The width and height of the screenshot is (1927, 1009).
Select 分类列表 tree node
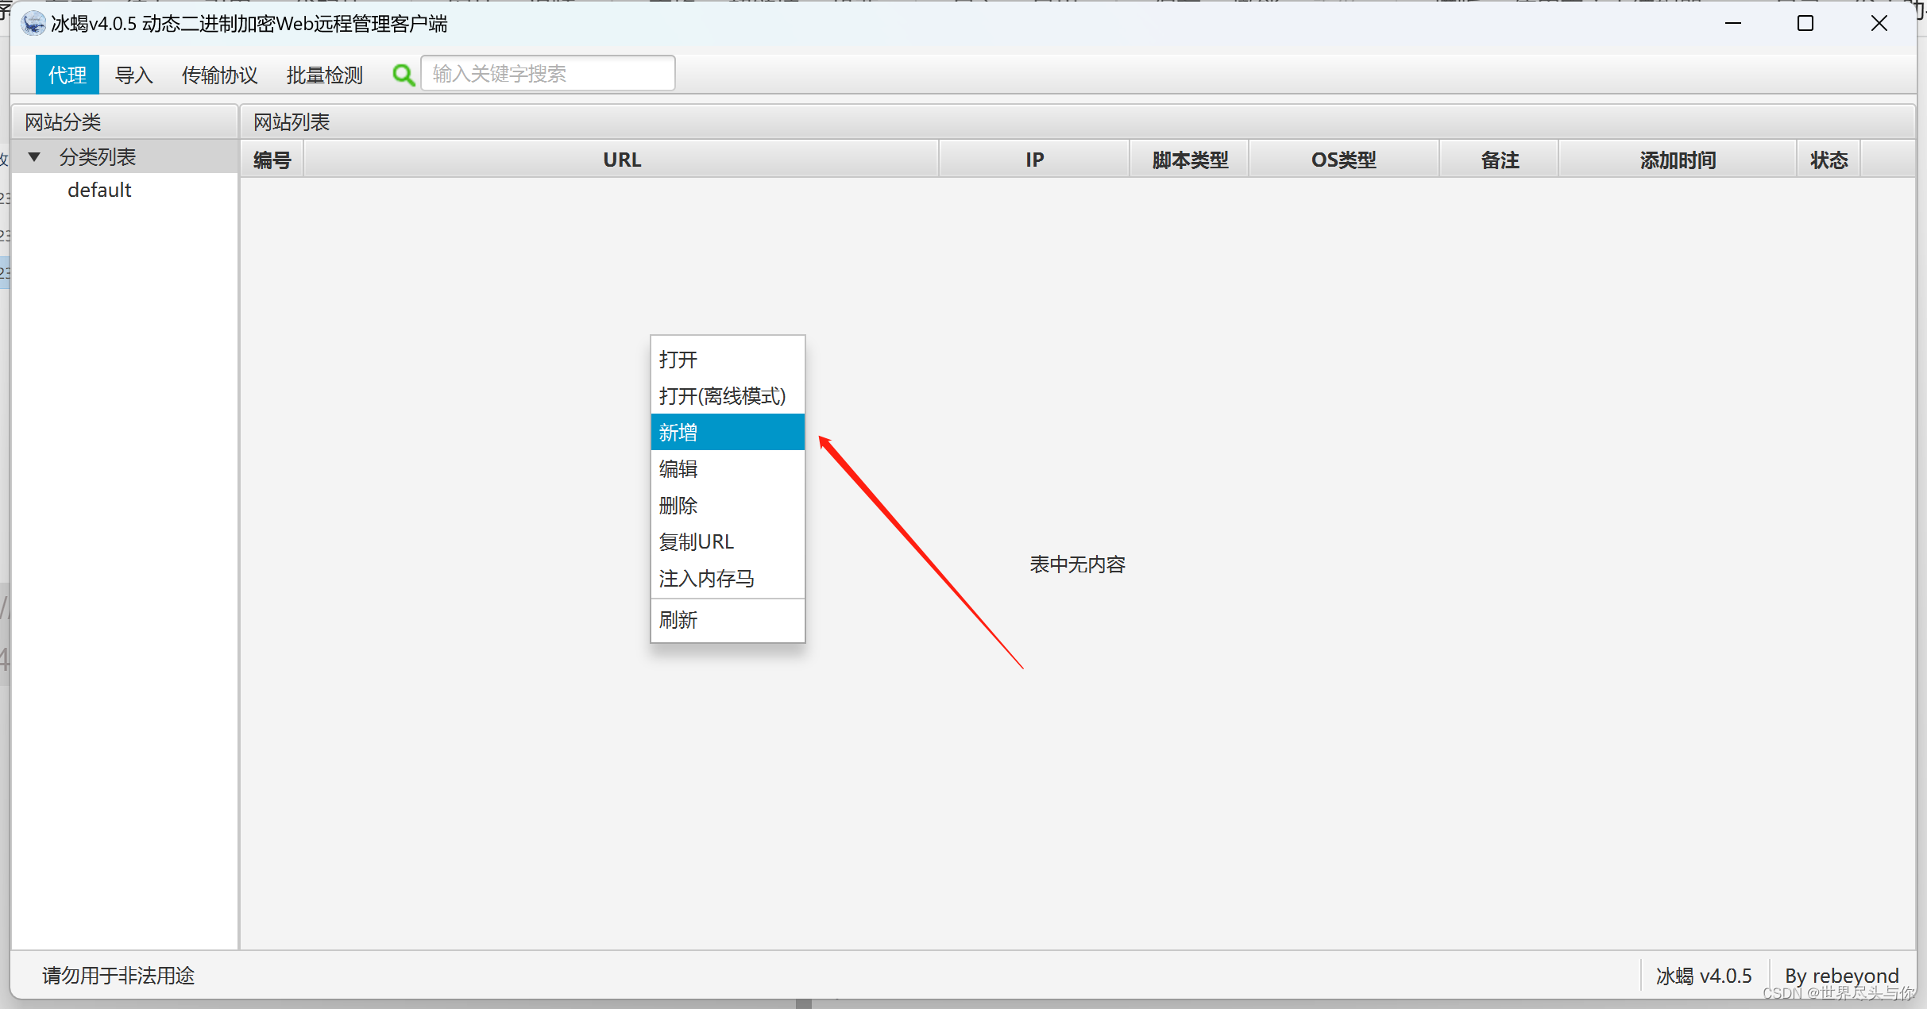[x=98, y=157]
